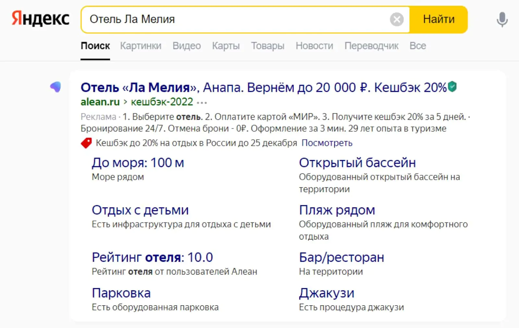519x328 pixels.
Task: Click the text На территории
Action: (331, 271)
